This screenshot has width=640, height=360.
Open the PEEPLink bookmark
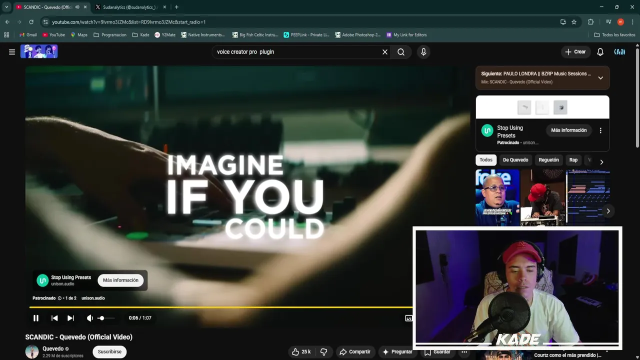(306, 35)
